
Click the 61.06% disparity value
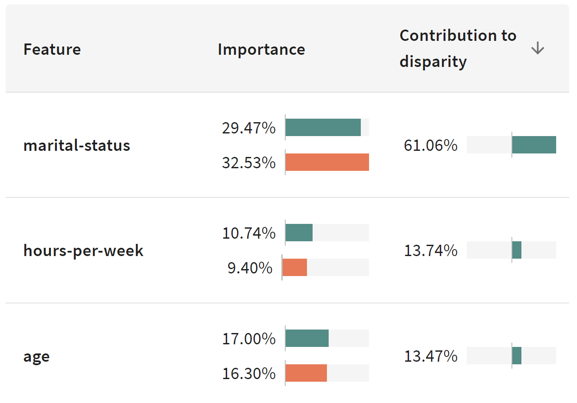point(430,145)
